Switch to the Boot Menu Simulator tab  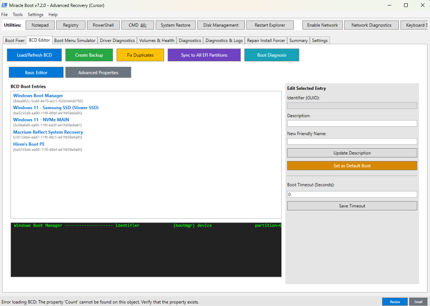pyautogui.click(x=74, y=40)
